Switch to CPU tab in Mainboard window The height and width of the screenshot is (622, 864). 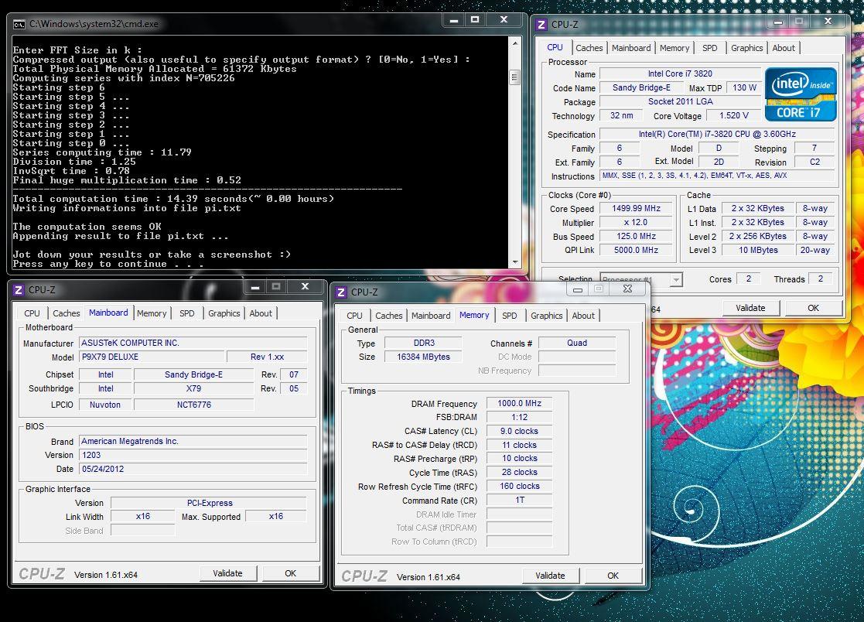[x=32, y=313]
